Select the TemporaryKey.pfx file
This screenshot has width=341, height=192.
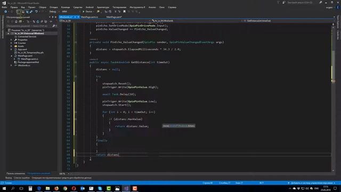[x=30, y=52]
